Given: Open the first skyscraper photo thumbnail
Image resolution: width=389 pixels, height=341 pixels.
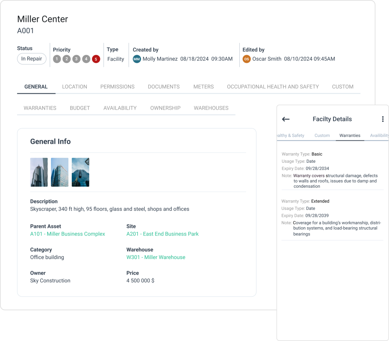Looking at the screenshot, I should pos(39,172).
